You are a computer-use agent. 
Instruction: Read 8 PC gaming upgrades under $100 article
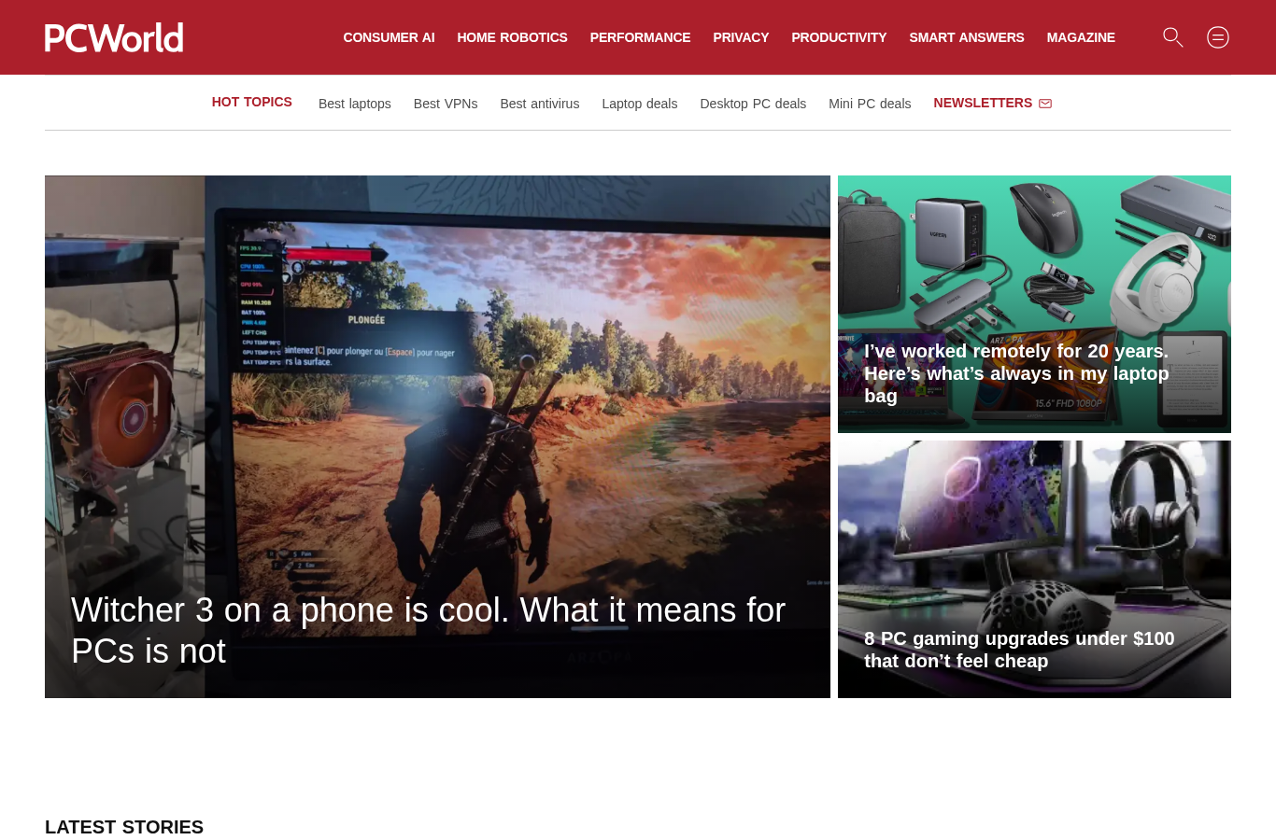pyautogui.click(x=1019, y=650)
